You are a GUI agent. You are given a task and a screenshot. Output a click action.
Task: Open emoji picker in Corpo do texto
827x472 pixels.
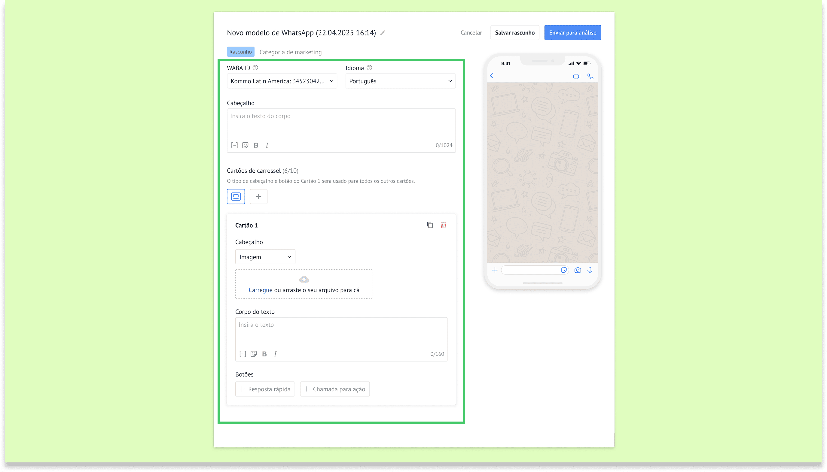tap(254, 354)
